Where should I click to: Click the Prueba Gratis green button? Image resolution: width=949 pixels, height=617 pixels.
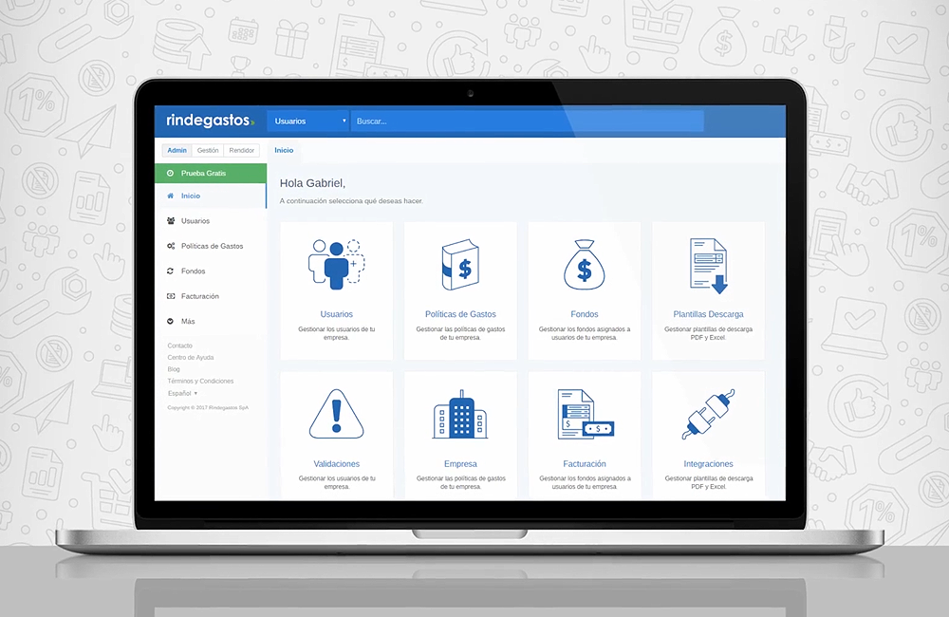(x=210, y=174)
